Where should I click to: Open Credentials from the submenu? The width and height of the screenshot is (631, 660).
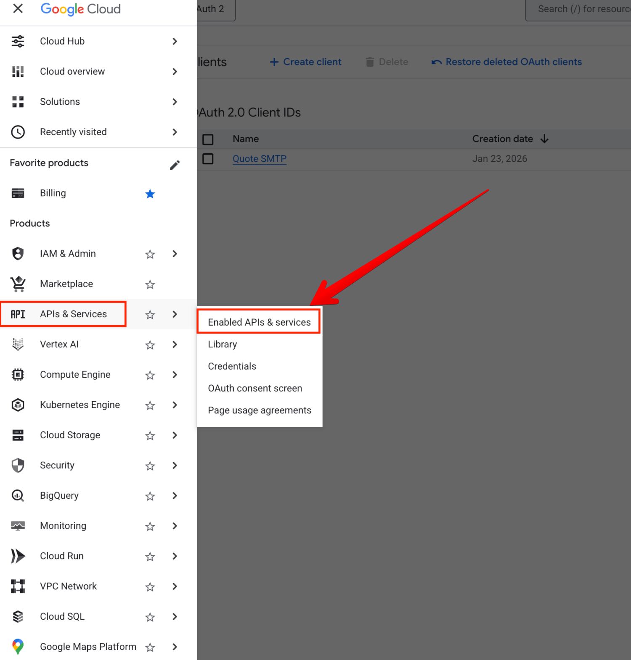pos(232,366)
